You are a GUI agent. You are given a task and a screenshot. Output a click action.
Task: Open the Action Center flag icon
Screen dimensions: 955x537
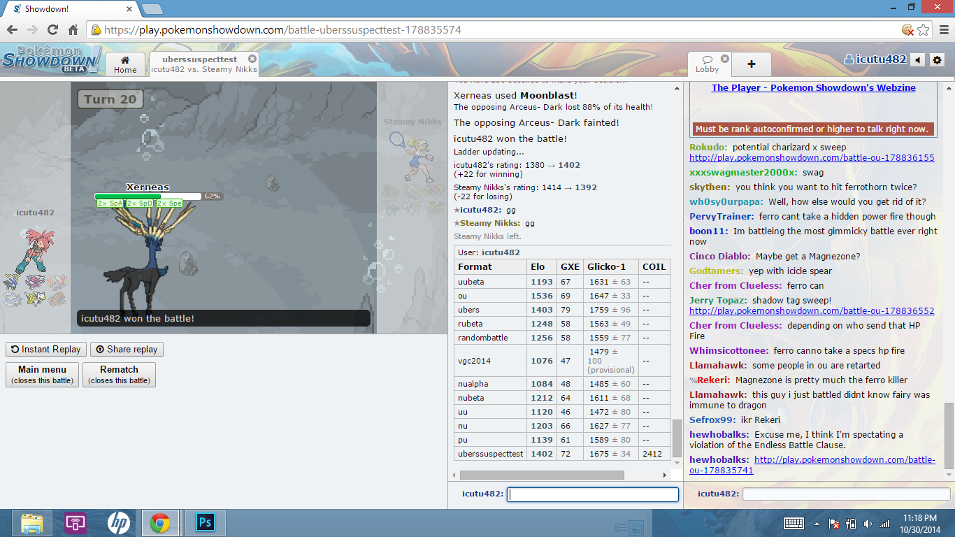(x=833, y=523)
